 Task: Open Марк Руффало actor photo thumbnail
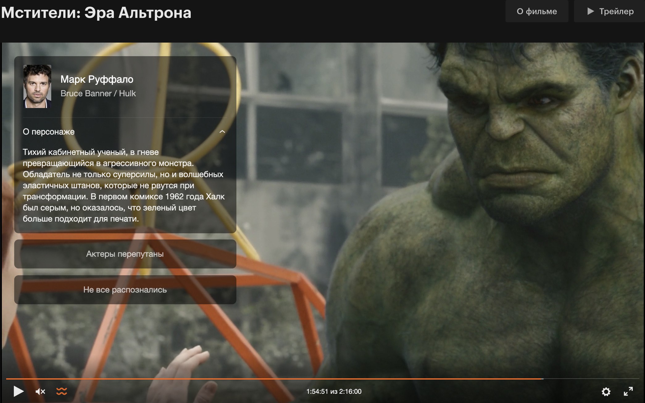pos(37,86)
